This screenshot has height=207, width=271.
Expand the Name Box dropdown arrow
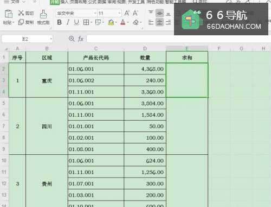[x=51, y=39]
